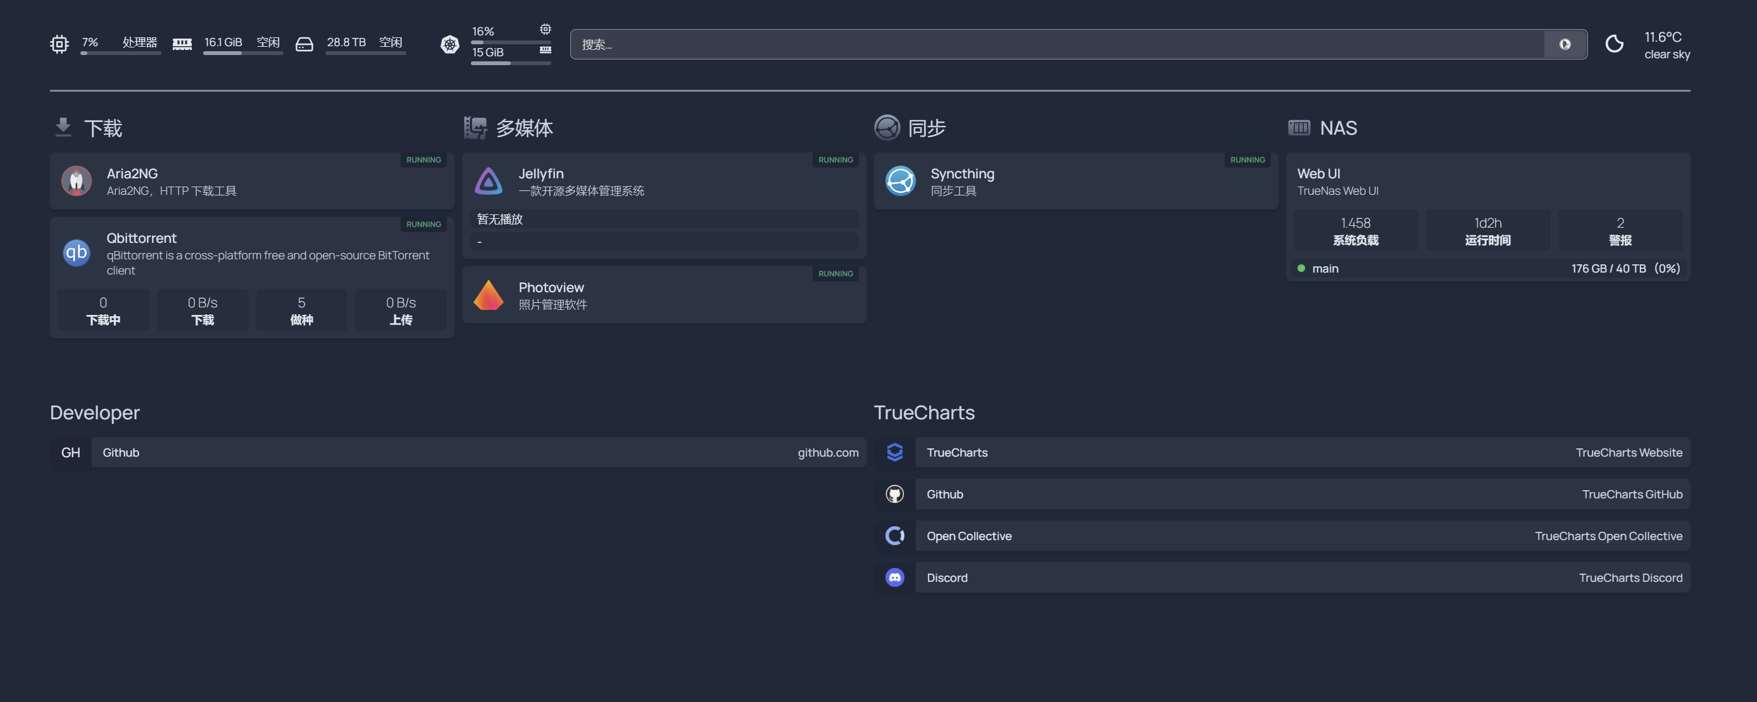Click the 28.8 TB disk usage bar
The height and width of the screenshot is (702, 1757).
click(365, 52)
